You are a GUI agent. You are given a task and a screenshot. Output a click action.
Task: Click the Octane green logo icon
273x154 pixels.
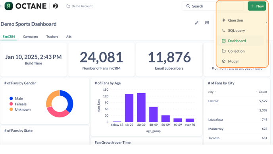click(9, 6)
